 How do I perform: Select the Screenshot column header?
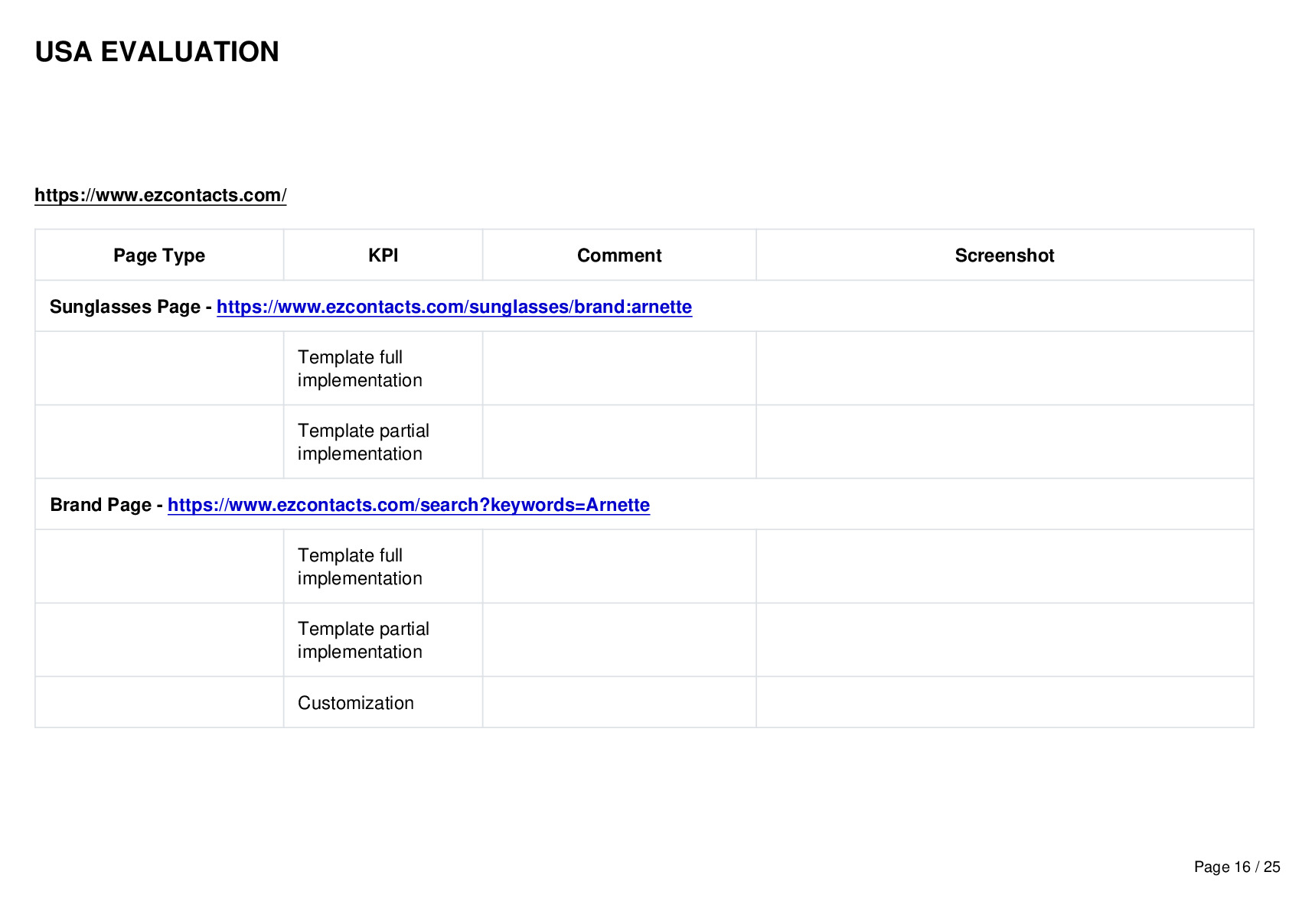tap(1004, 255)
